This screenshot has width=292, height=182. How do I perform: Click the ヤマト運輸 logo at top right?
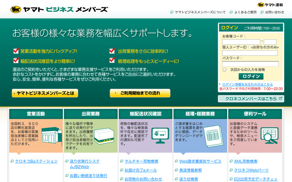click(270, 5)
